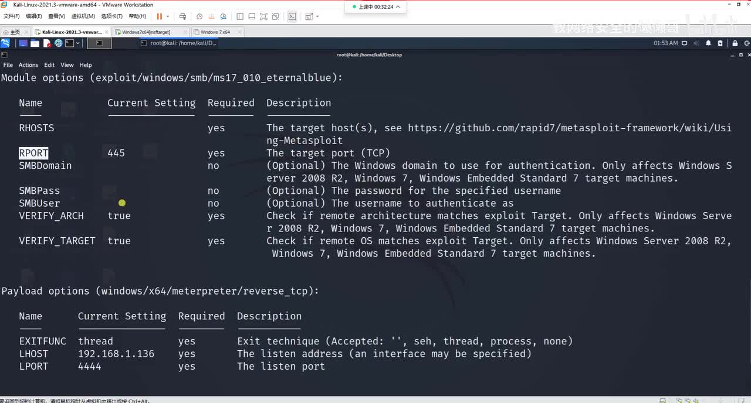Open the terminal Actions menu
This screenshot has height=403, width=751.
click(x=28, y=65)
